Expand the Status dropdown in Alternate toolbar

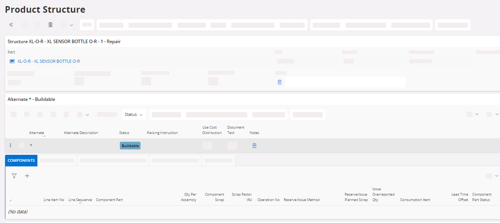134,114
